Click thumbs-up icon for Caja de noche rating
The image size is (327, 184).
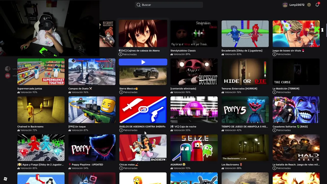[172, 130]
